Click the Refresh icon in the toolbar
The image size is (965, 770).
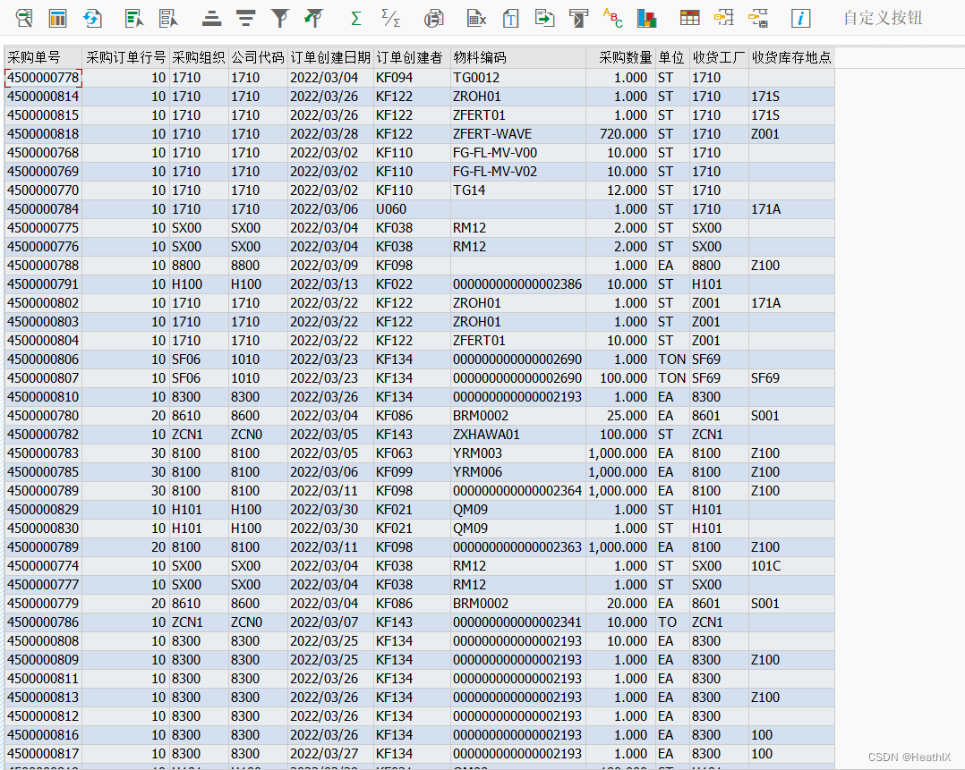coord(93,18)
